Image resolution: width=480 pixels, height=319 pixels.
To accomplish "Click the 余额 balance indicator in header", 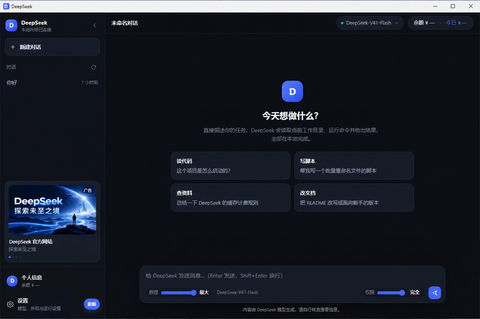I will pyautogui.click(x=424, y=23).
